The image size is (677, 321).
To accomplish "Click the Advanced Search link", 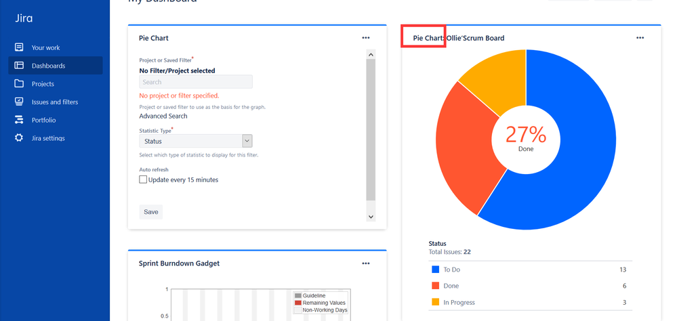I will click(163, 116).
